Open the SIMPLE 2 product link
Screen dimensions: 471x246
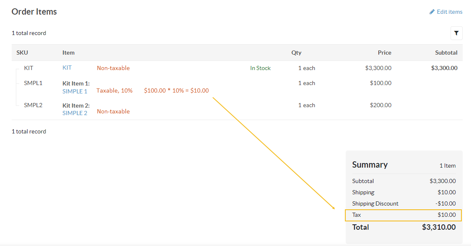point(75,113)
